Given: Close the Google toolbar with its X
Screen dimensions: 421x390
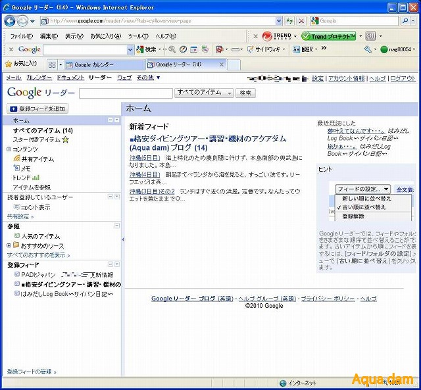Looking at the screenshot, I should click(x=11, y=49).
